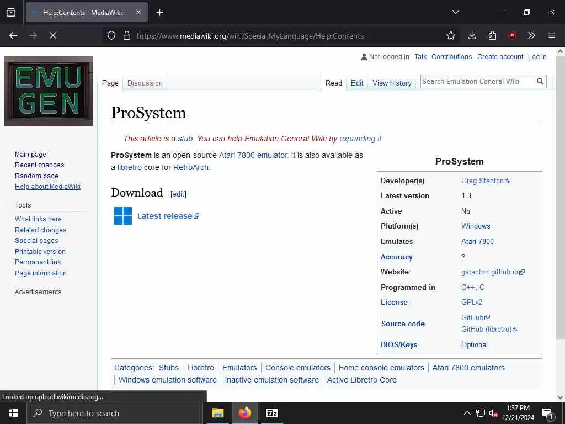Click the Firefox View icon
The image size is (565, 424).
pos(11,12)
